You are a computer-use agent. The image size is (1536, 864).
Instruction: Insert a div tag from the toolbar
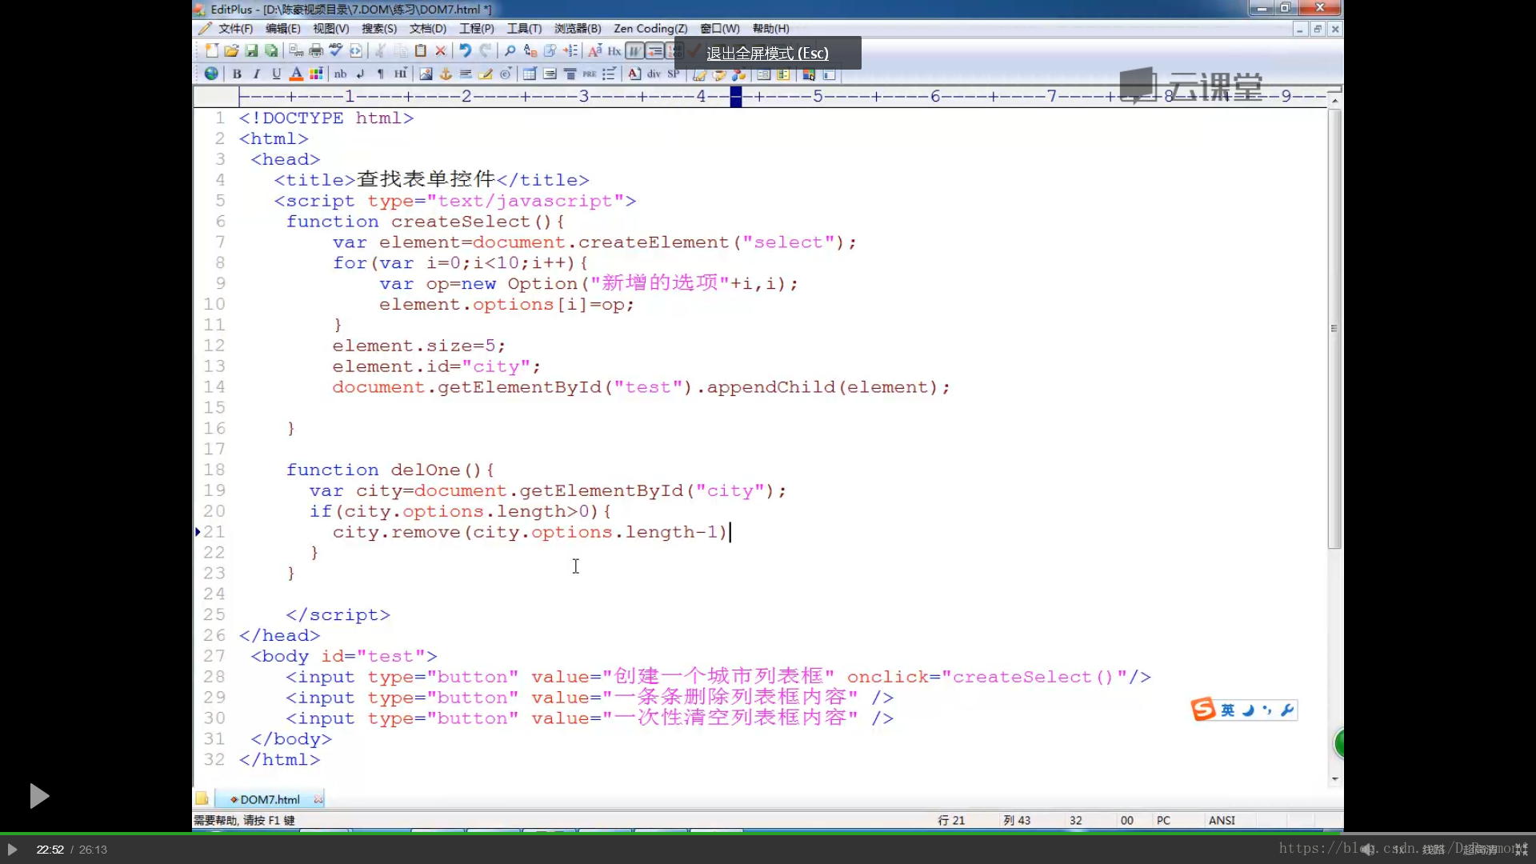coord(654,74)
